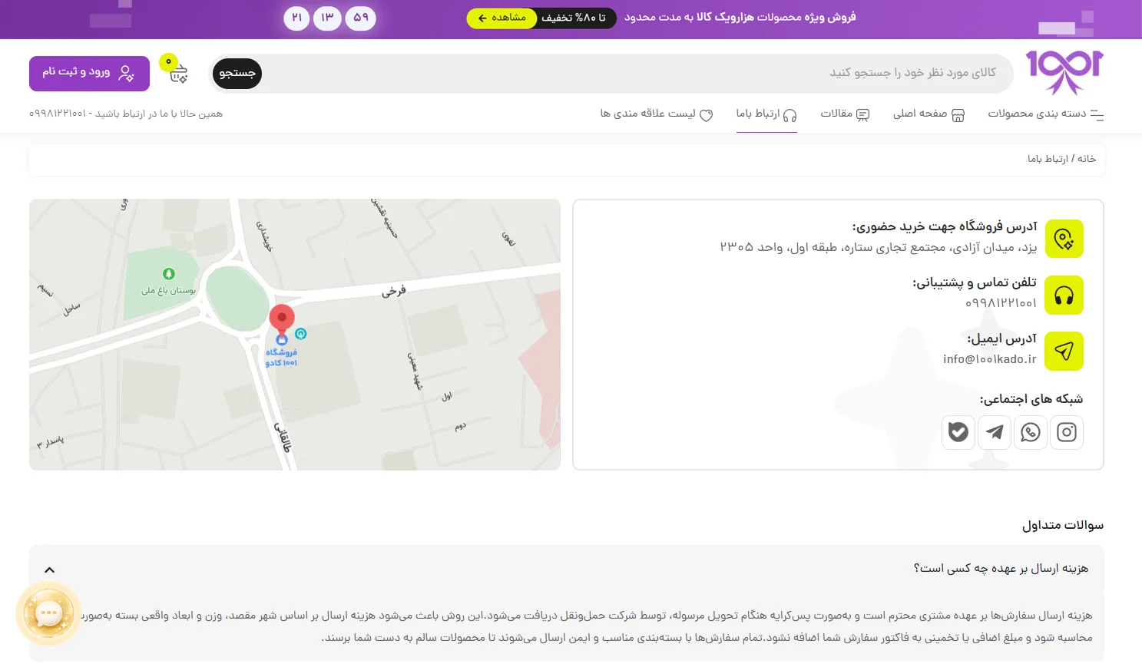Click the yellow headphone support icon
Image resolution: width=1142 pixels, height=667 pixels.
(x=1064, y=295)
